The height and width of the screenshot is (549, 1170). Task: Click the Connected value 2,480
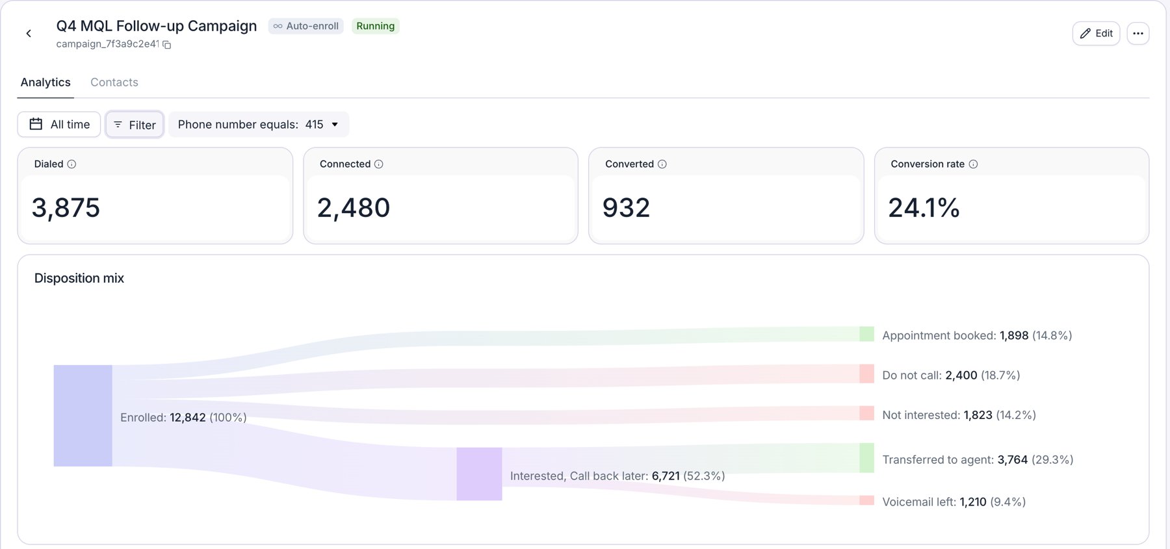click(354, 208)
